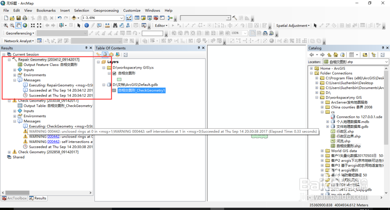
Task: Open the Search window from toolbar
Action: 149,18
